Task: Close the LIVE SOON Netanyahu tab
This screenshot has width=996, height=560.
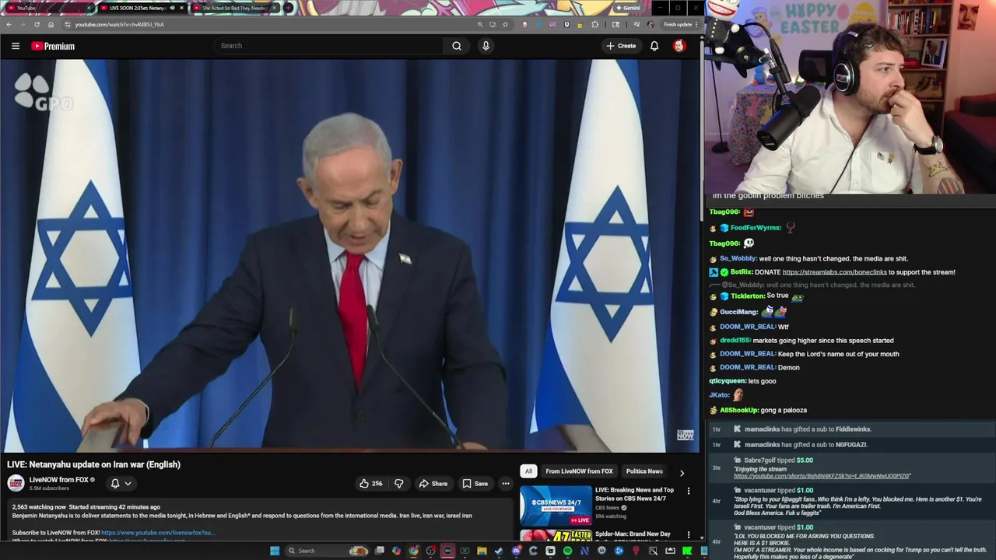Action: pos(181,8)
